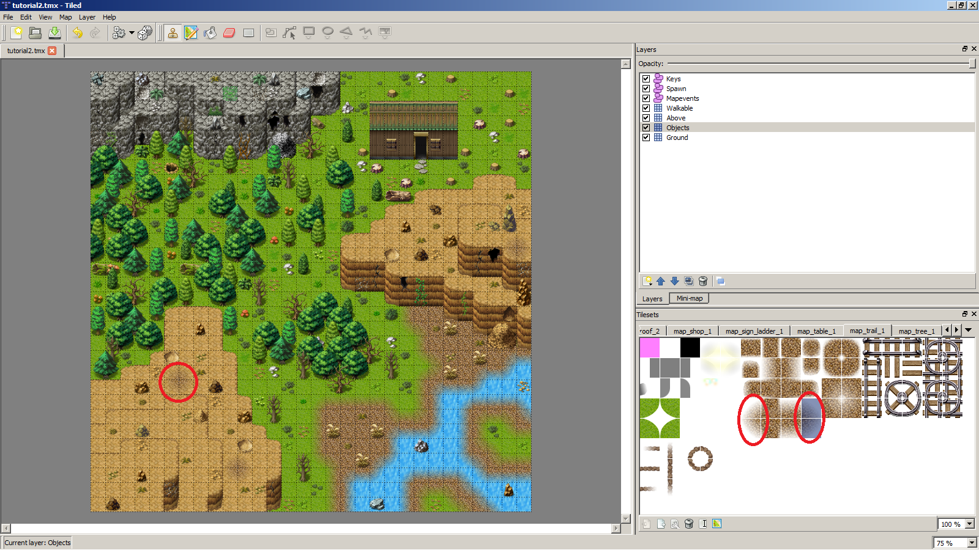Screen dimensions: 979x550
Task: Toggle visibility of the Spawn layer
Action: pos(646,89)
